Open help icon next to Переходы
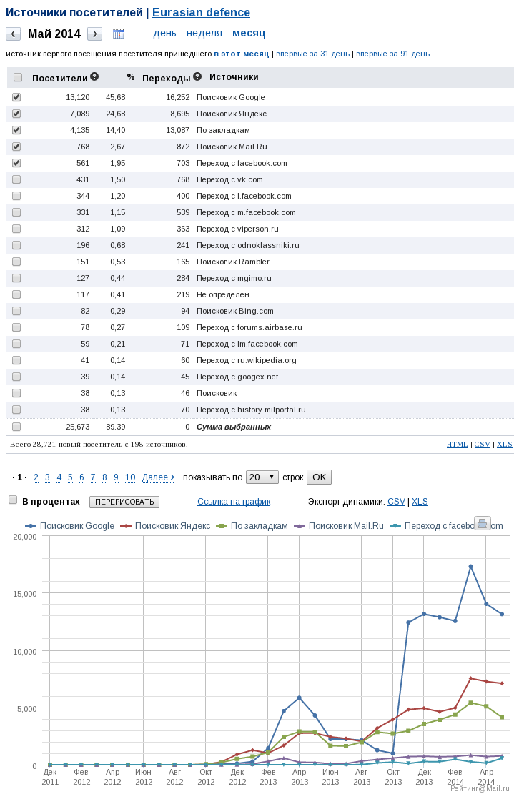 click(197, 76)
